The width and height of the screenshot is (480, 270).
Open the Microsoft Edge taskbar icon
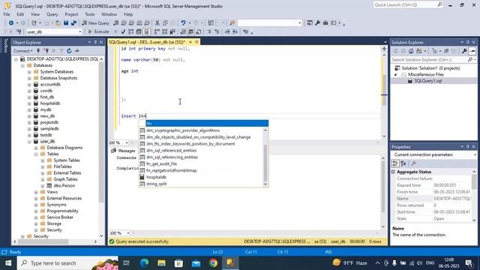click(x=144, y=263)
